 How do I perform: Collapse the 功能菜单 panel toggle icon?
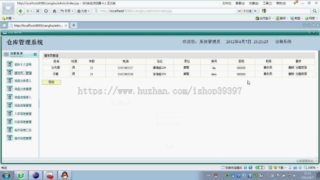point(35,54)
